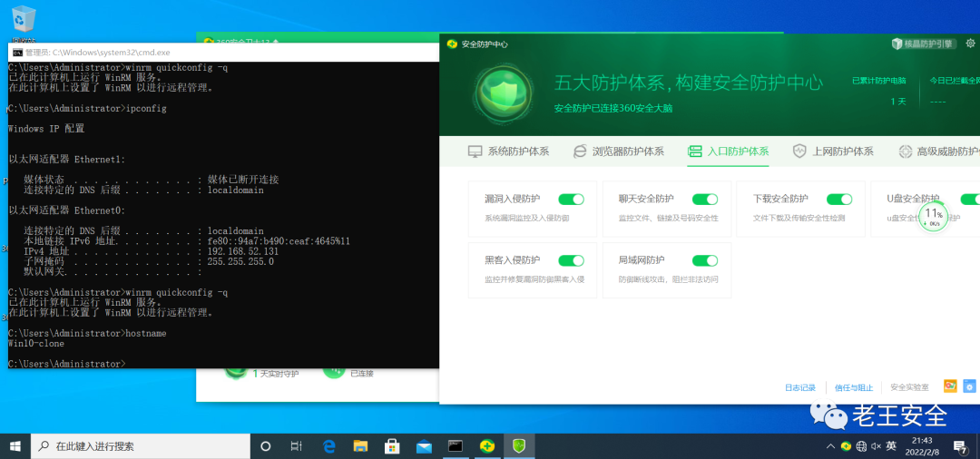Launch Microsoft Edge from the taskbar
This screenshot has height=459, width=980.
(329, 446)
